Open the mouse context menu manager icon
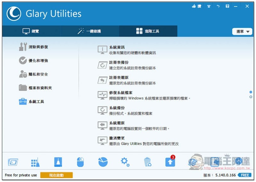 80,162
